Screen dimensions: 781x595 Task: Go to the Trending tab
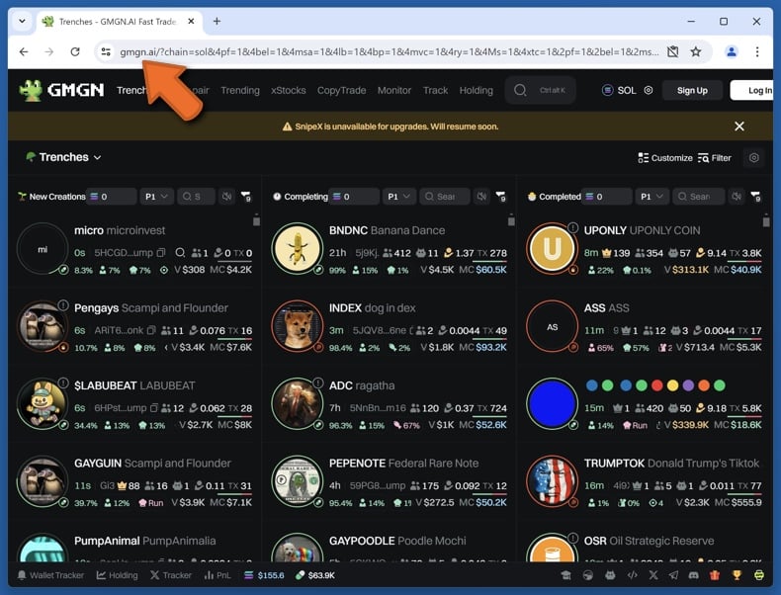point(240,90)
